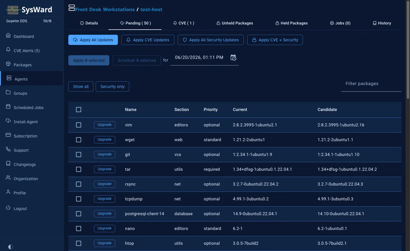The height and width of the screenshot is (251, 410).
Task: Open test-host breadcrumb link
Action: click(x=151, y=9)
